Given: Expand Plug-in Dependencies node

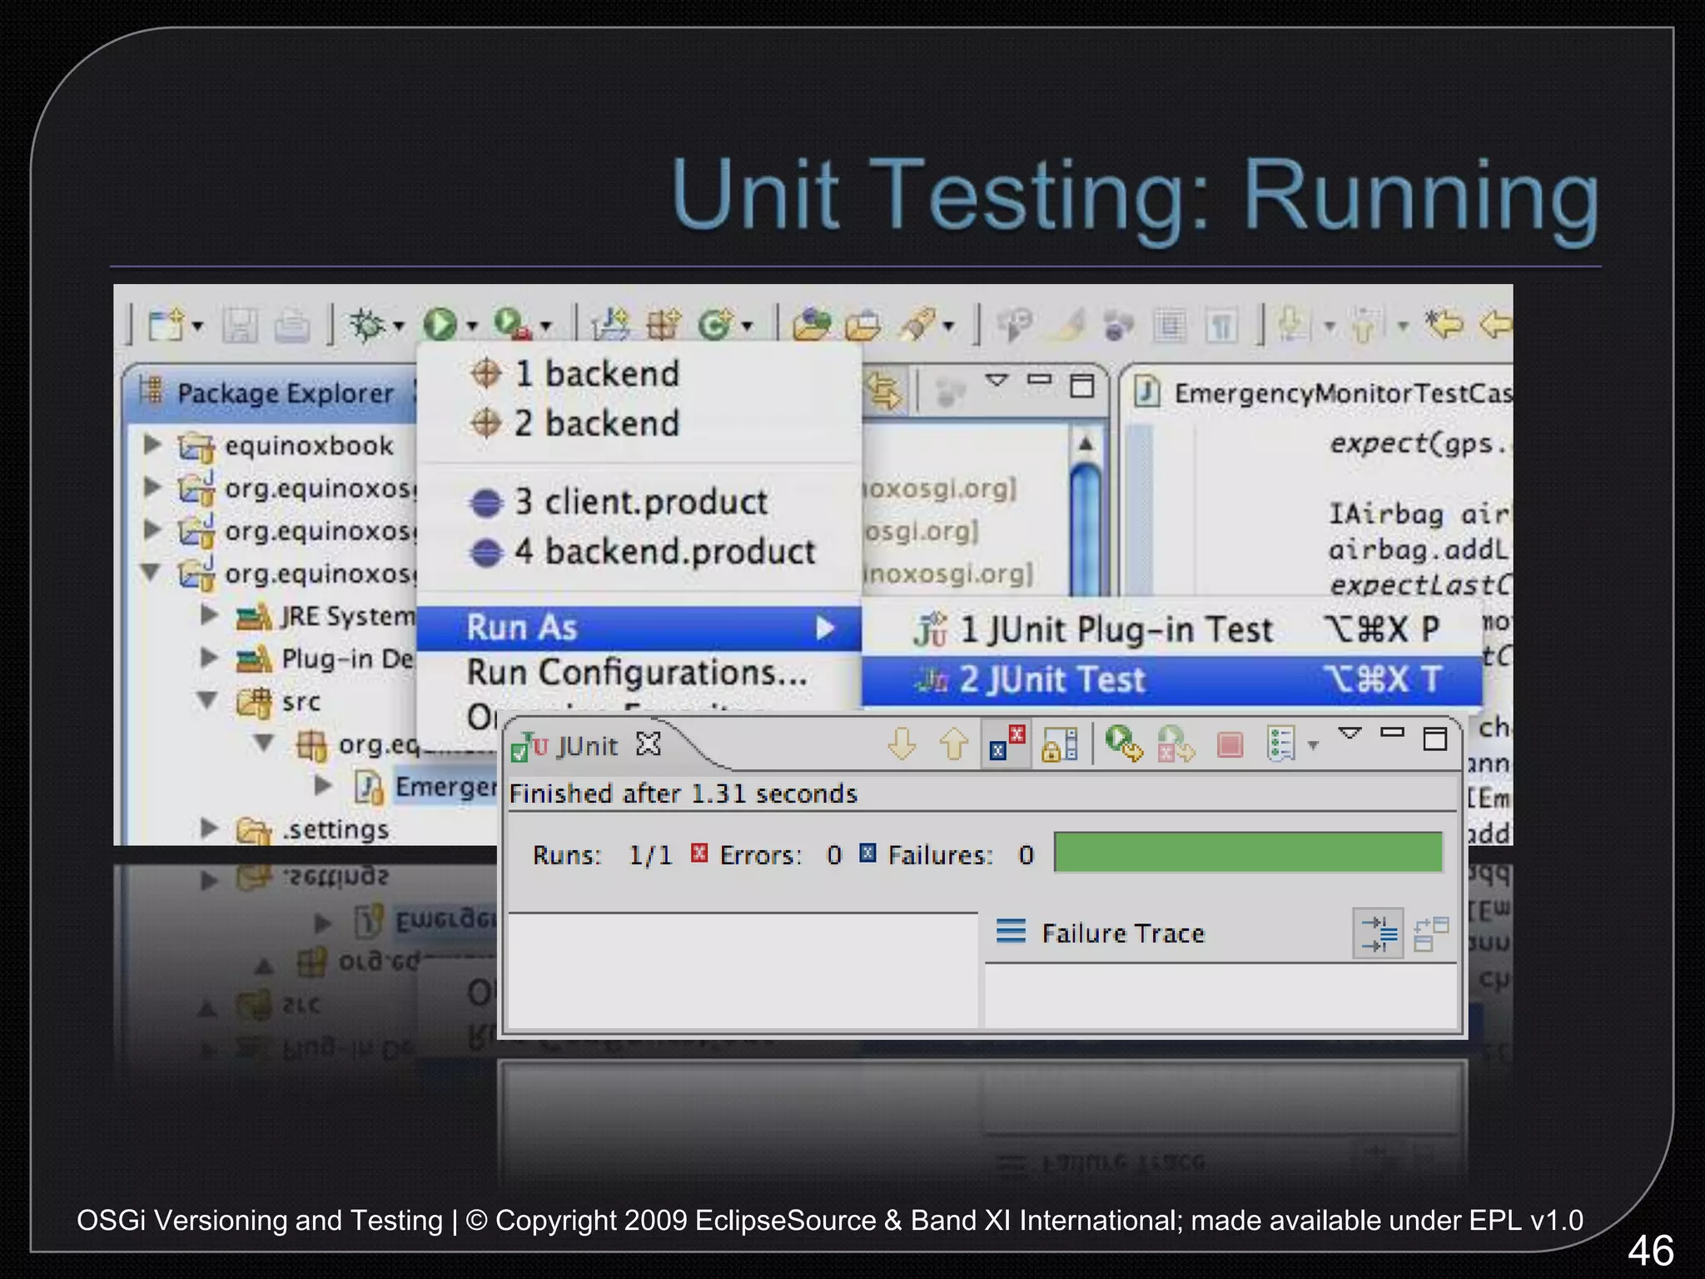Looking at the screenshot, I should pyautogui.click(x=209, y=658).
